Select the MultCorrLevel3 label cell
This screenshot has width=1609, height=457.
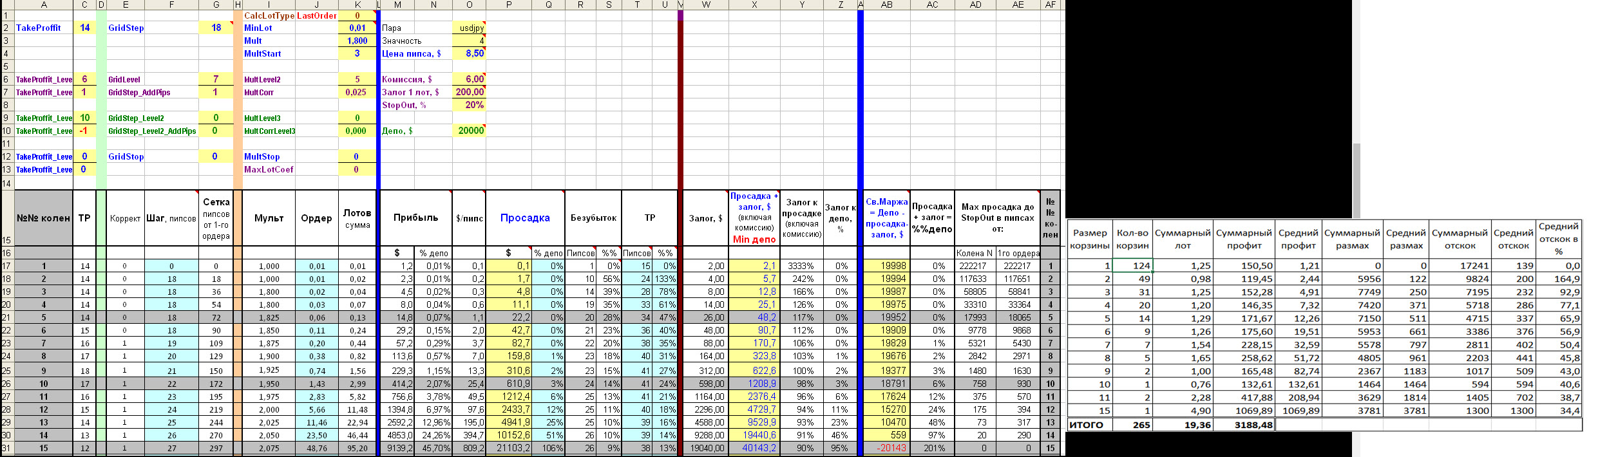[x=269, y=131]
